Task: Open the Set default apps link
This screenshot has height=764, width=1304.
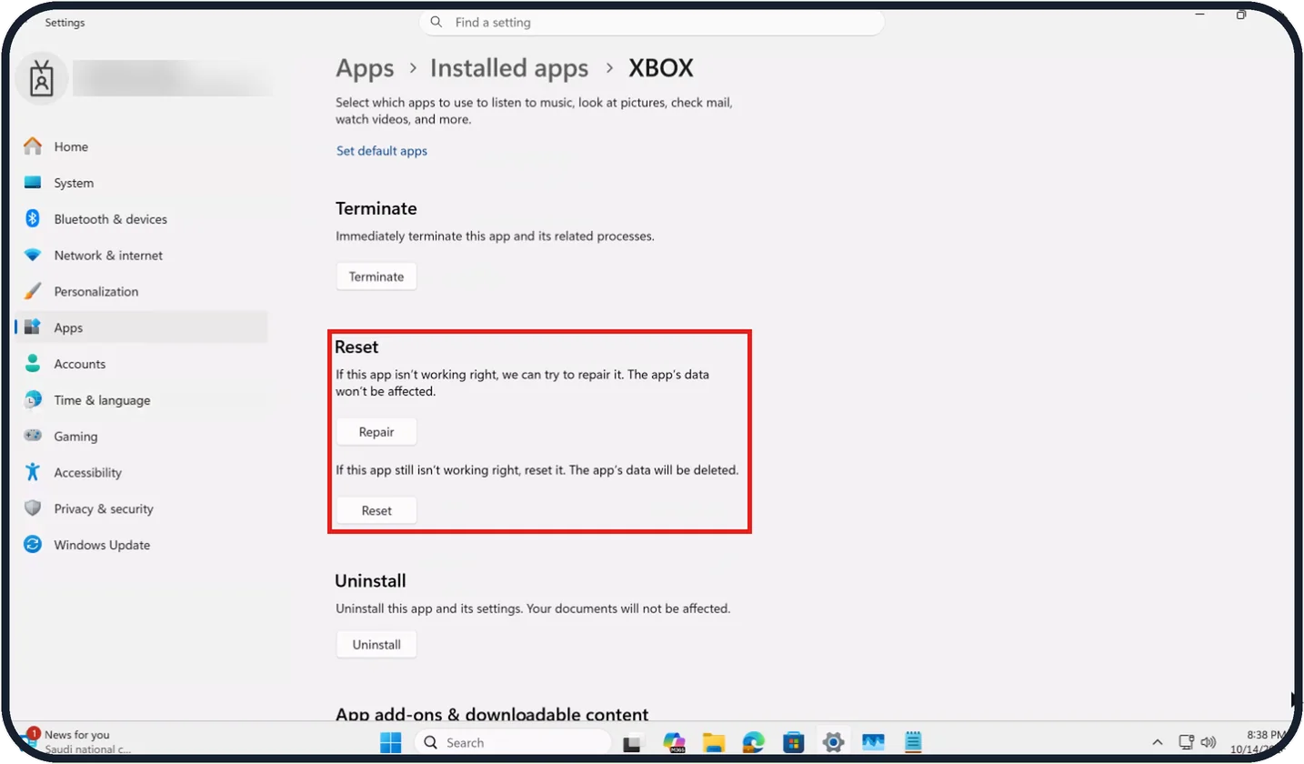Action: click(382, 151)
